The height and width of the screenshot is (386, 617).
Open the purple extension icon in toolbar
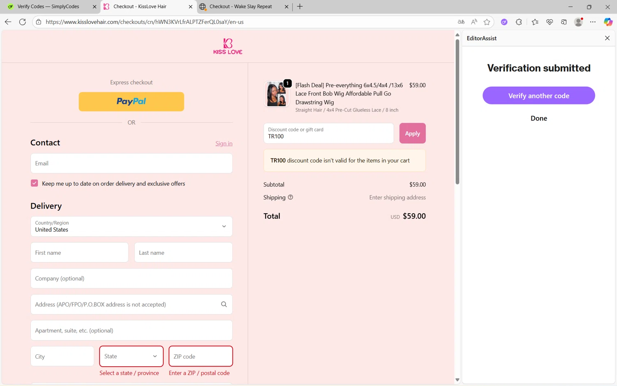[x=504, y=22]
